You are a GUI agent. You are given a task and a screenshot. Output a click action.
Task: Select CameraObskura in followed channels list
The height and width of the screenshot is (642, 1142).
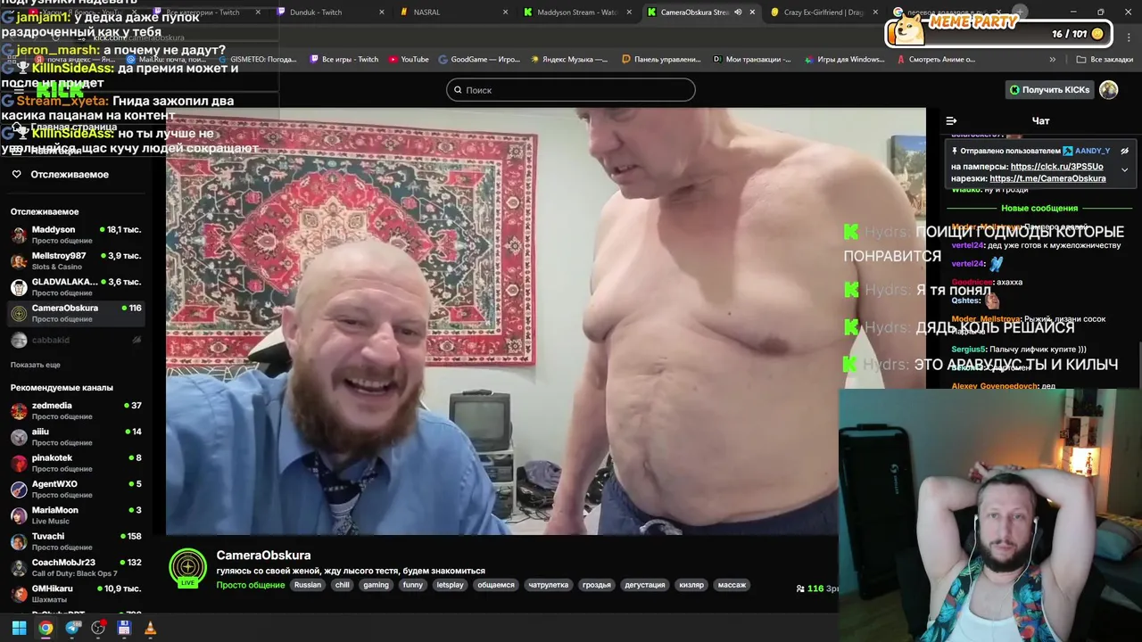click(77, 313)
